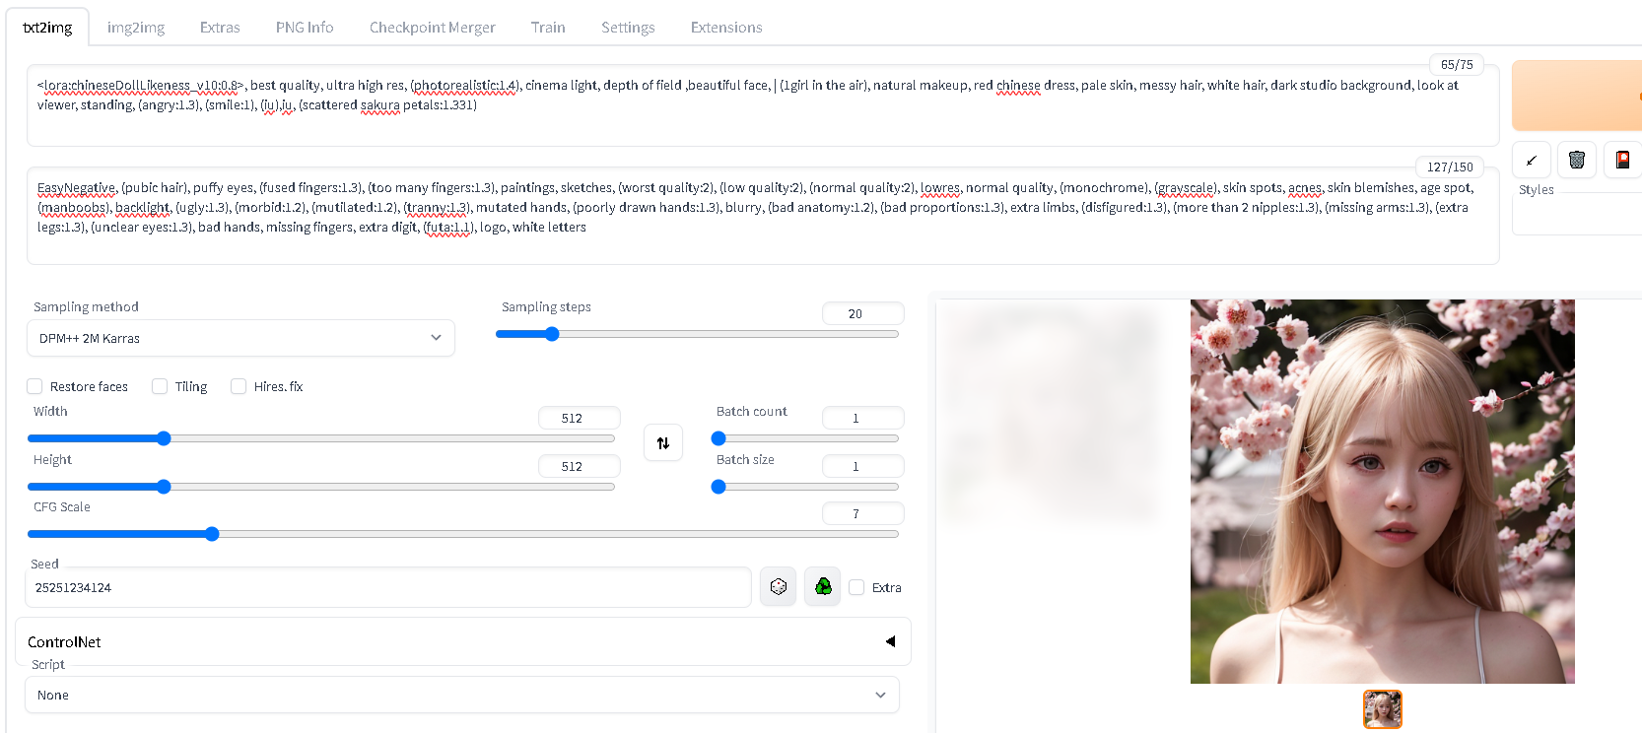Open the Script dropdown set to None

462,695
